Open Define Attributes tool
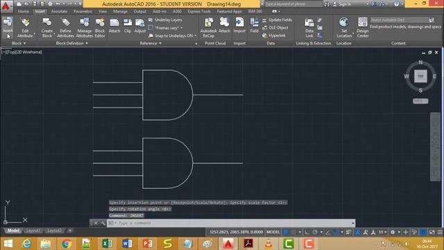444x250 pixels. [65, 28]
